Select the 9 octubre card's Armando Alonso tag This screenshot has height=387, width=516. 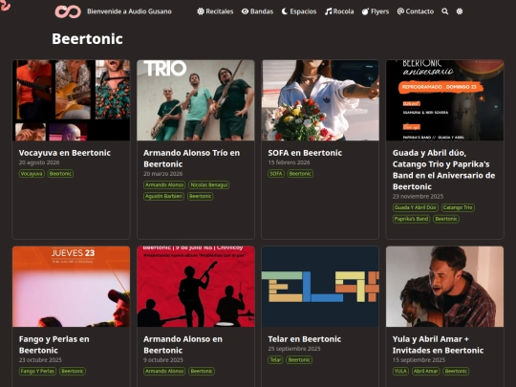[x=164, y=371]
